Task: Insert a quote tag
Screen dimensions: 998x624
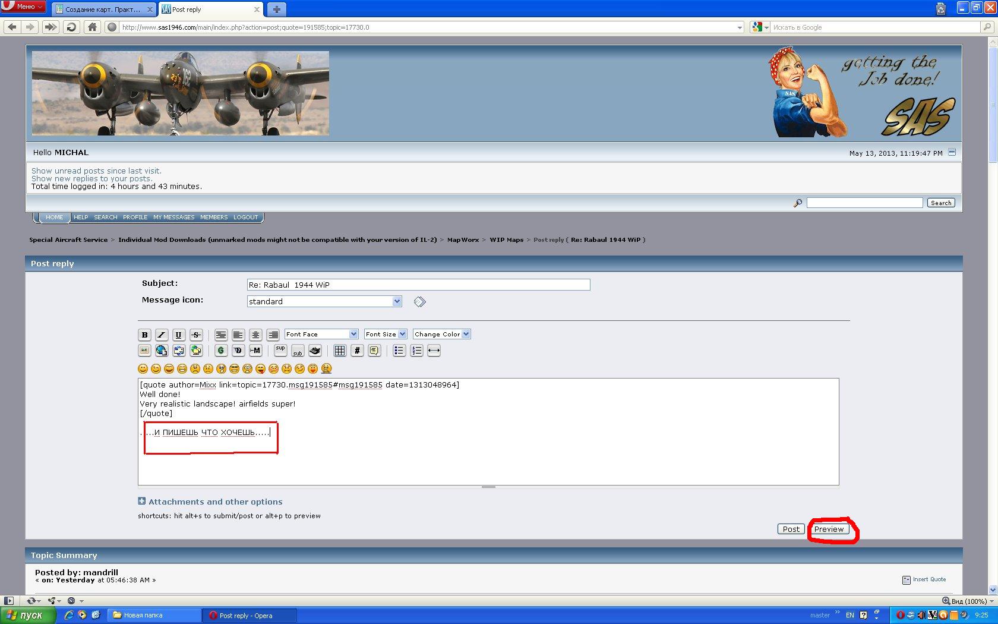Action: tap(374, 351)
